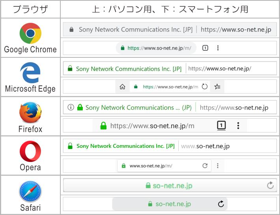Click the Safari mobile reload arrow

tap(221, 204)
